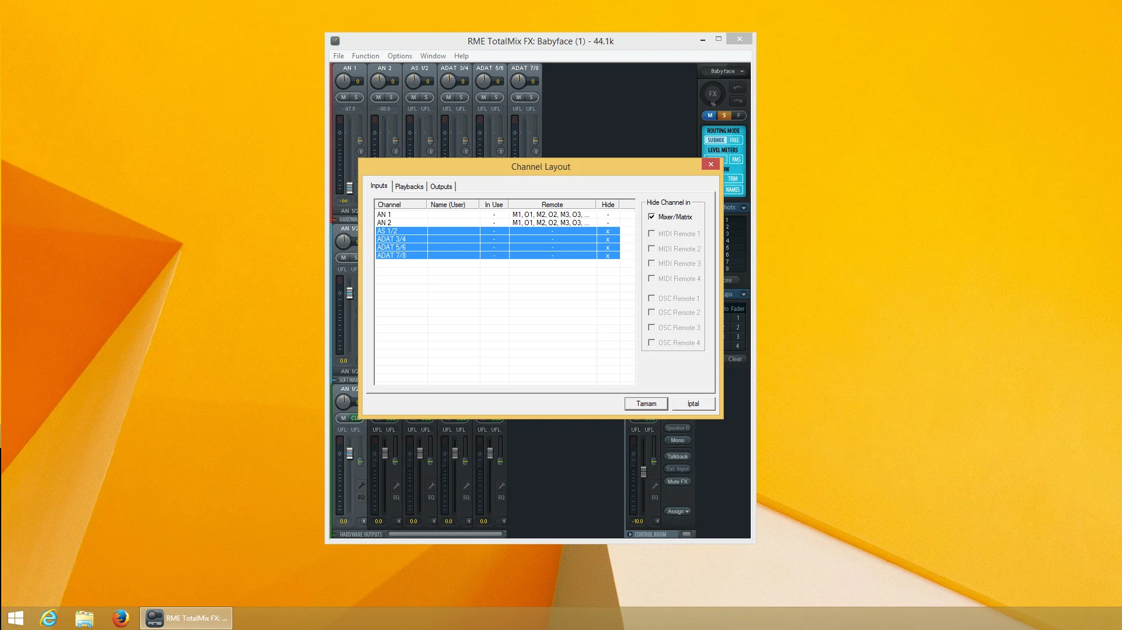This screenshot has height=630, width=1122.
Task: Open the Options menu in menu bar
Action: tap(399, 55)
